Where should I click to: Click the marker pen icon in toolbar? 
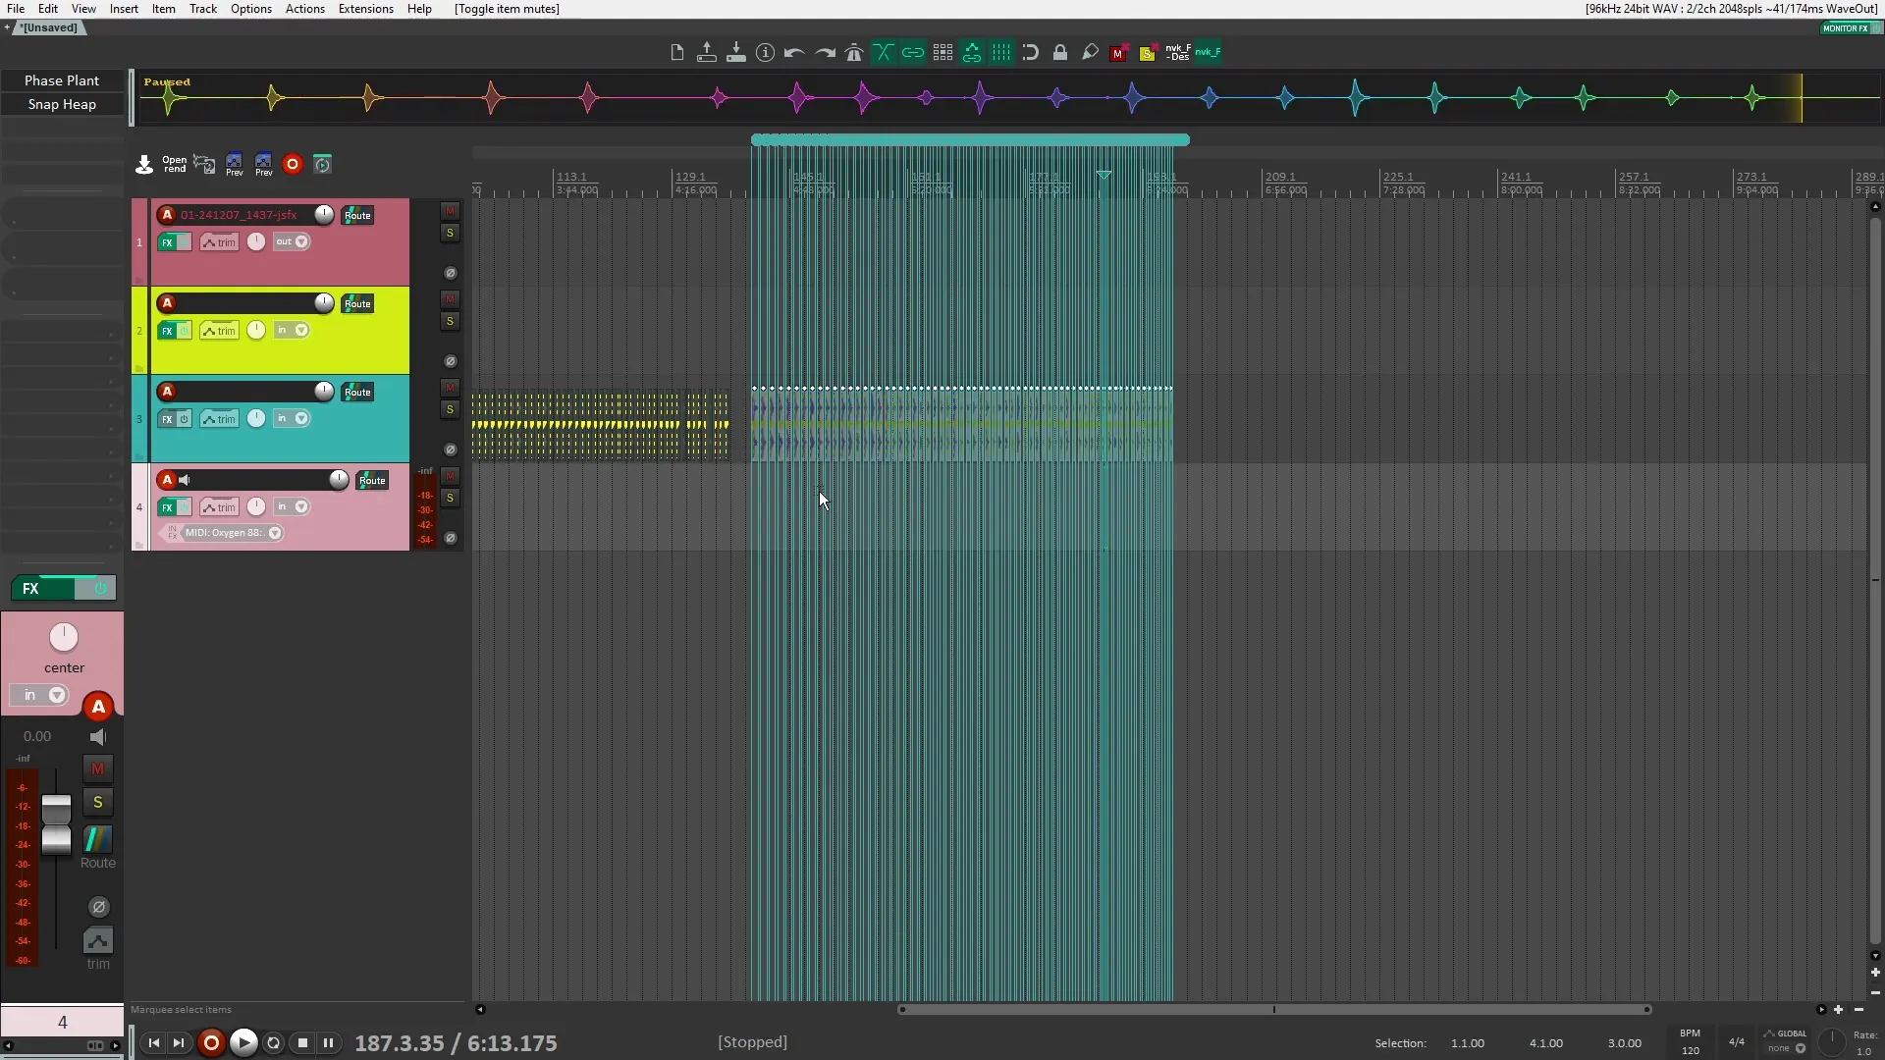[x=1090, y=53]
